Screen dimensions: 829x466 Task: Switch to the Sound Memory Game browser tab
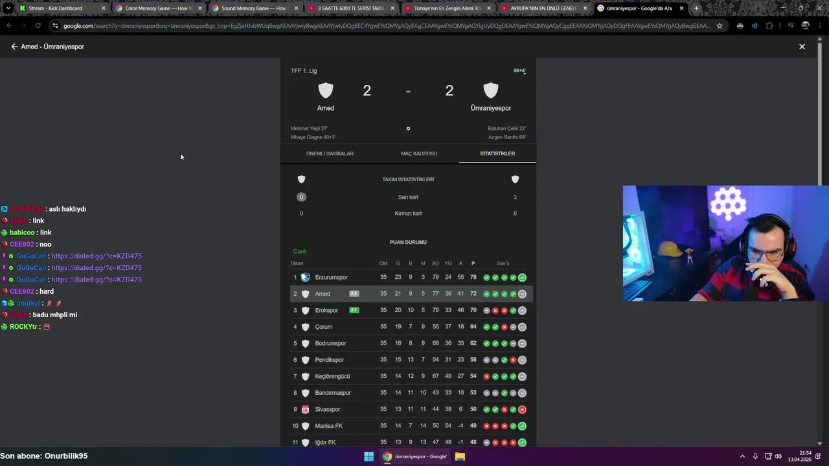(x=254, y=8)
